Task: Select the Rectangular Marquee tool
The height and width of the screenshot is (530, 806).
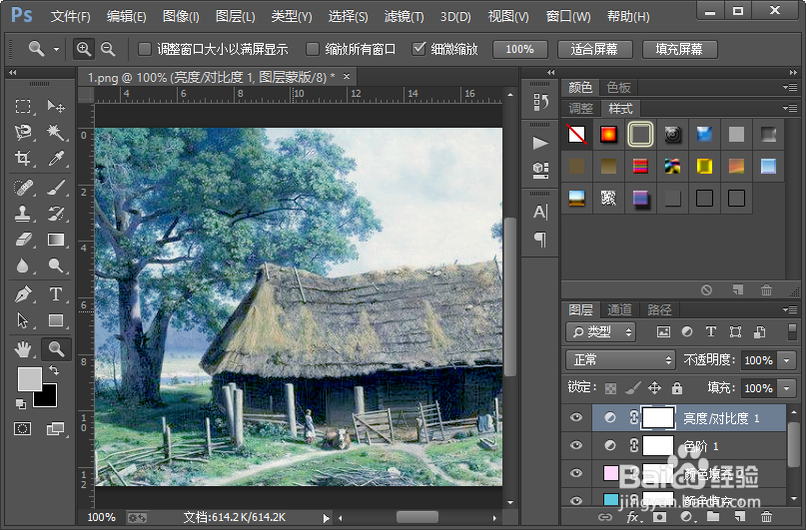Action: coord(23,107)
